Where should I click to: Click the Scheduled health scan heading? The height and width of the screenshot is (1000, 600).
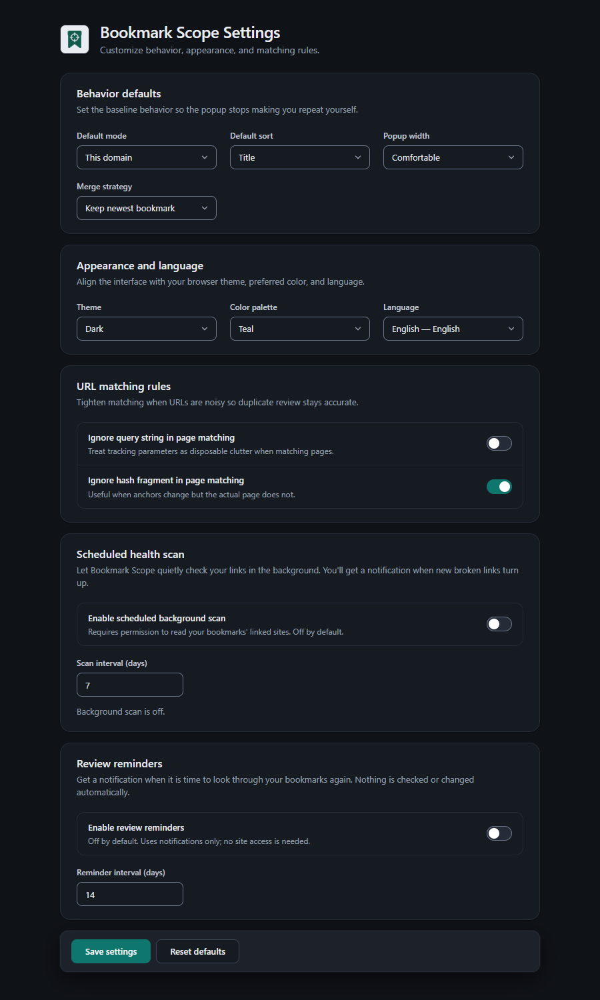[130, 555]
